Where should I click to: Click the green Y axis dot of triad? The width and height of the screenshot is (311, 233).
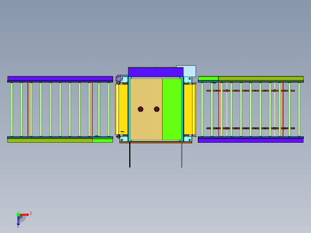click(18, 214)
